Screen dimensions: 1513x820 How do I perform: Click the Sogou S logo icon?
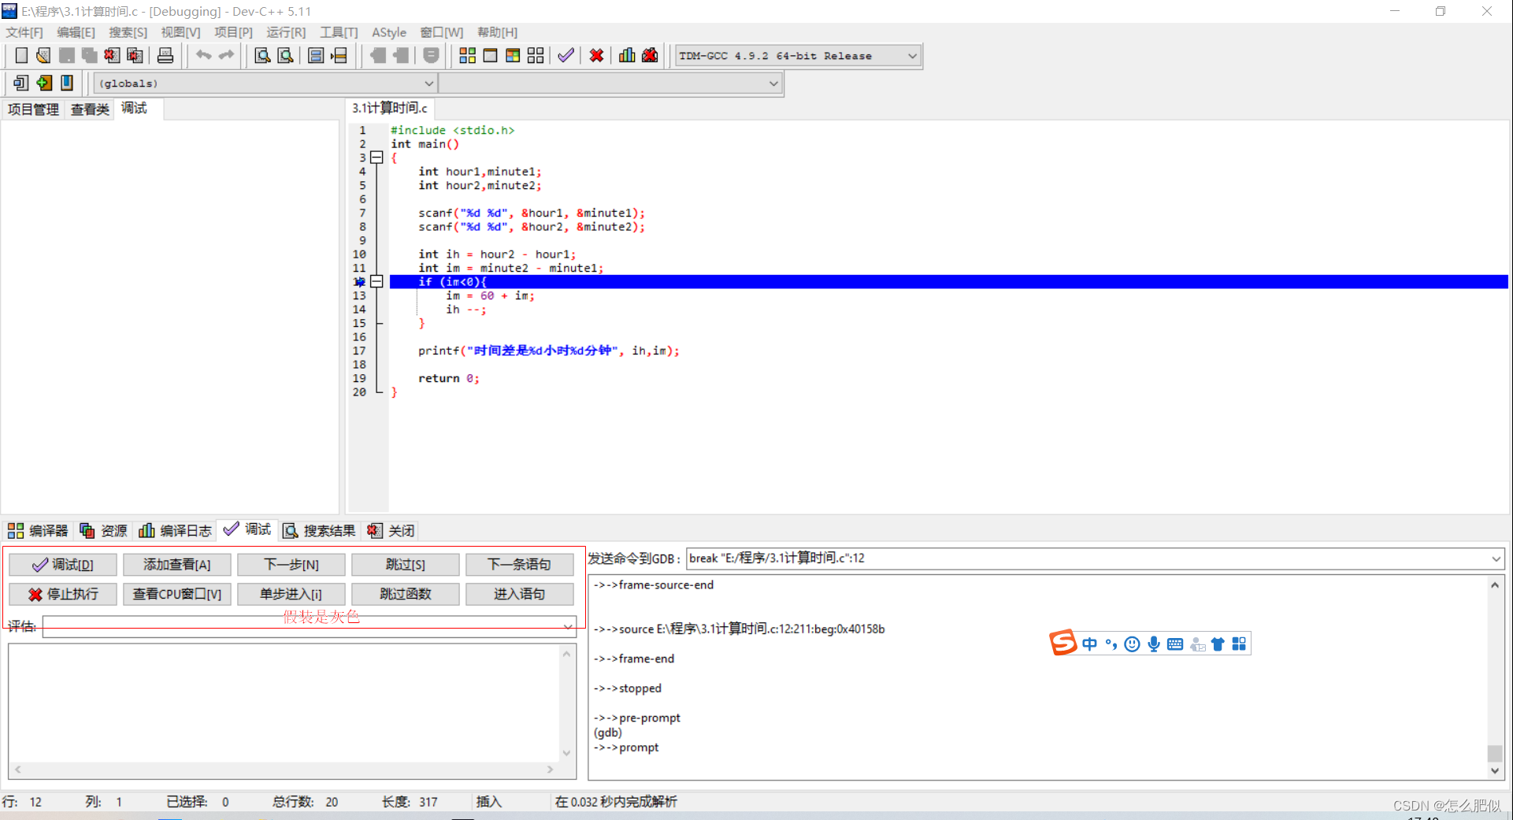point(1062,643)
